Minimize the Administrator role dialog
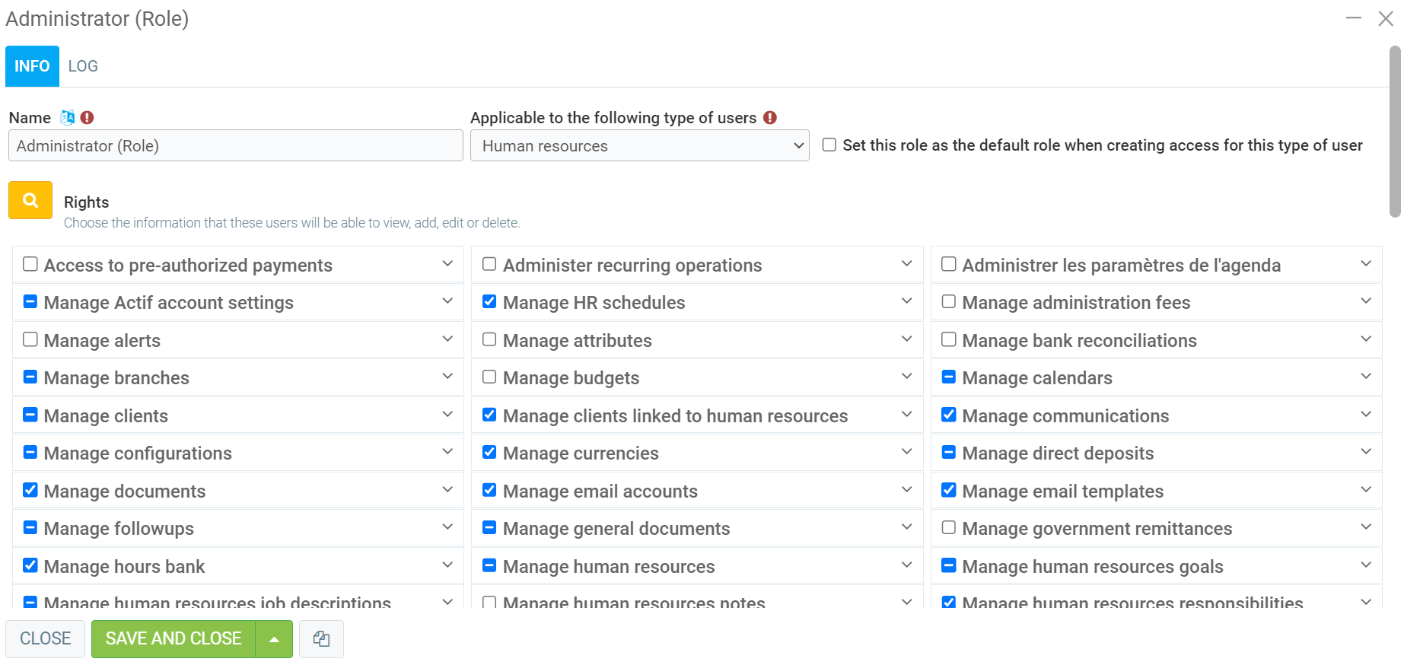 point(1353,18)
